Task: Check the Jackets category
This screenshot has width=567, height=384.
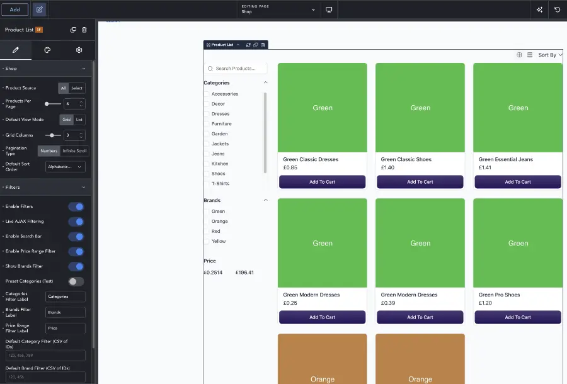Action: pos(207,144)
